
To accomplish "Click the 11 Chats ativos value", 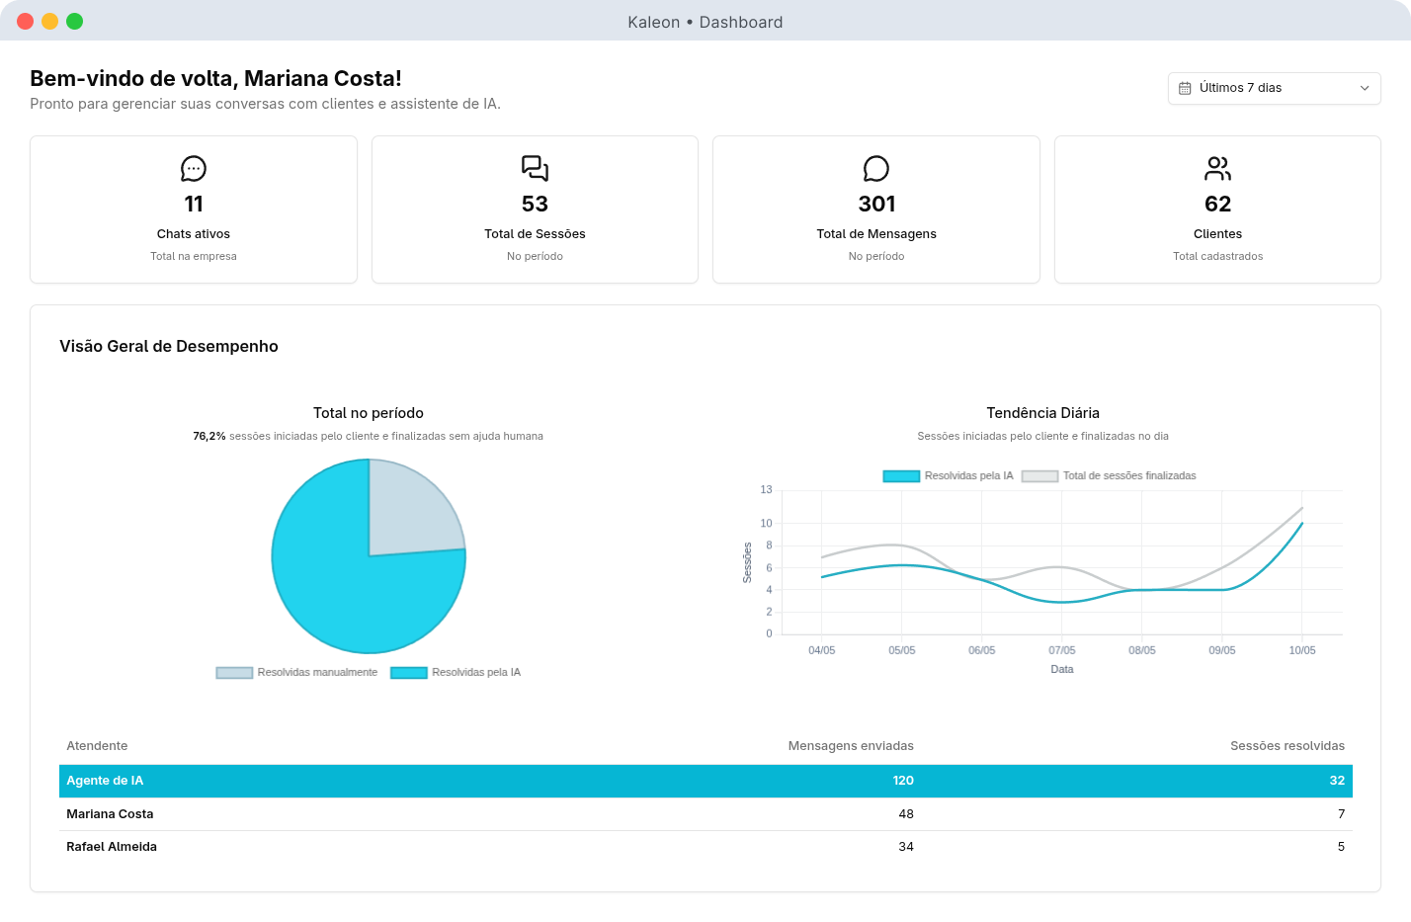I will pos(194,204).
